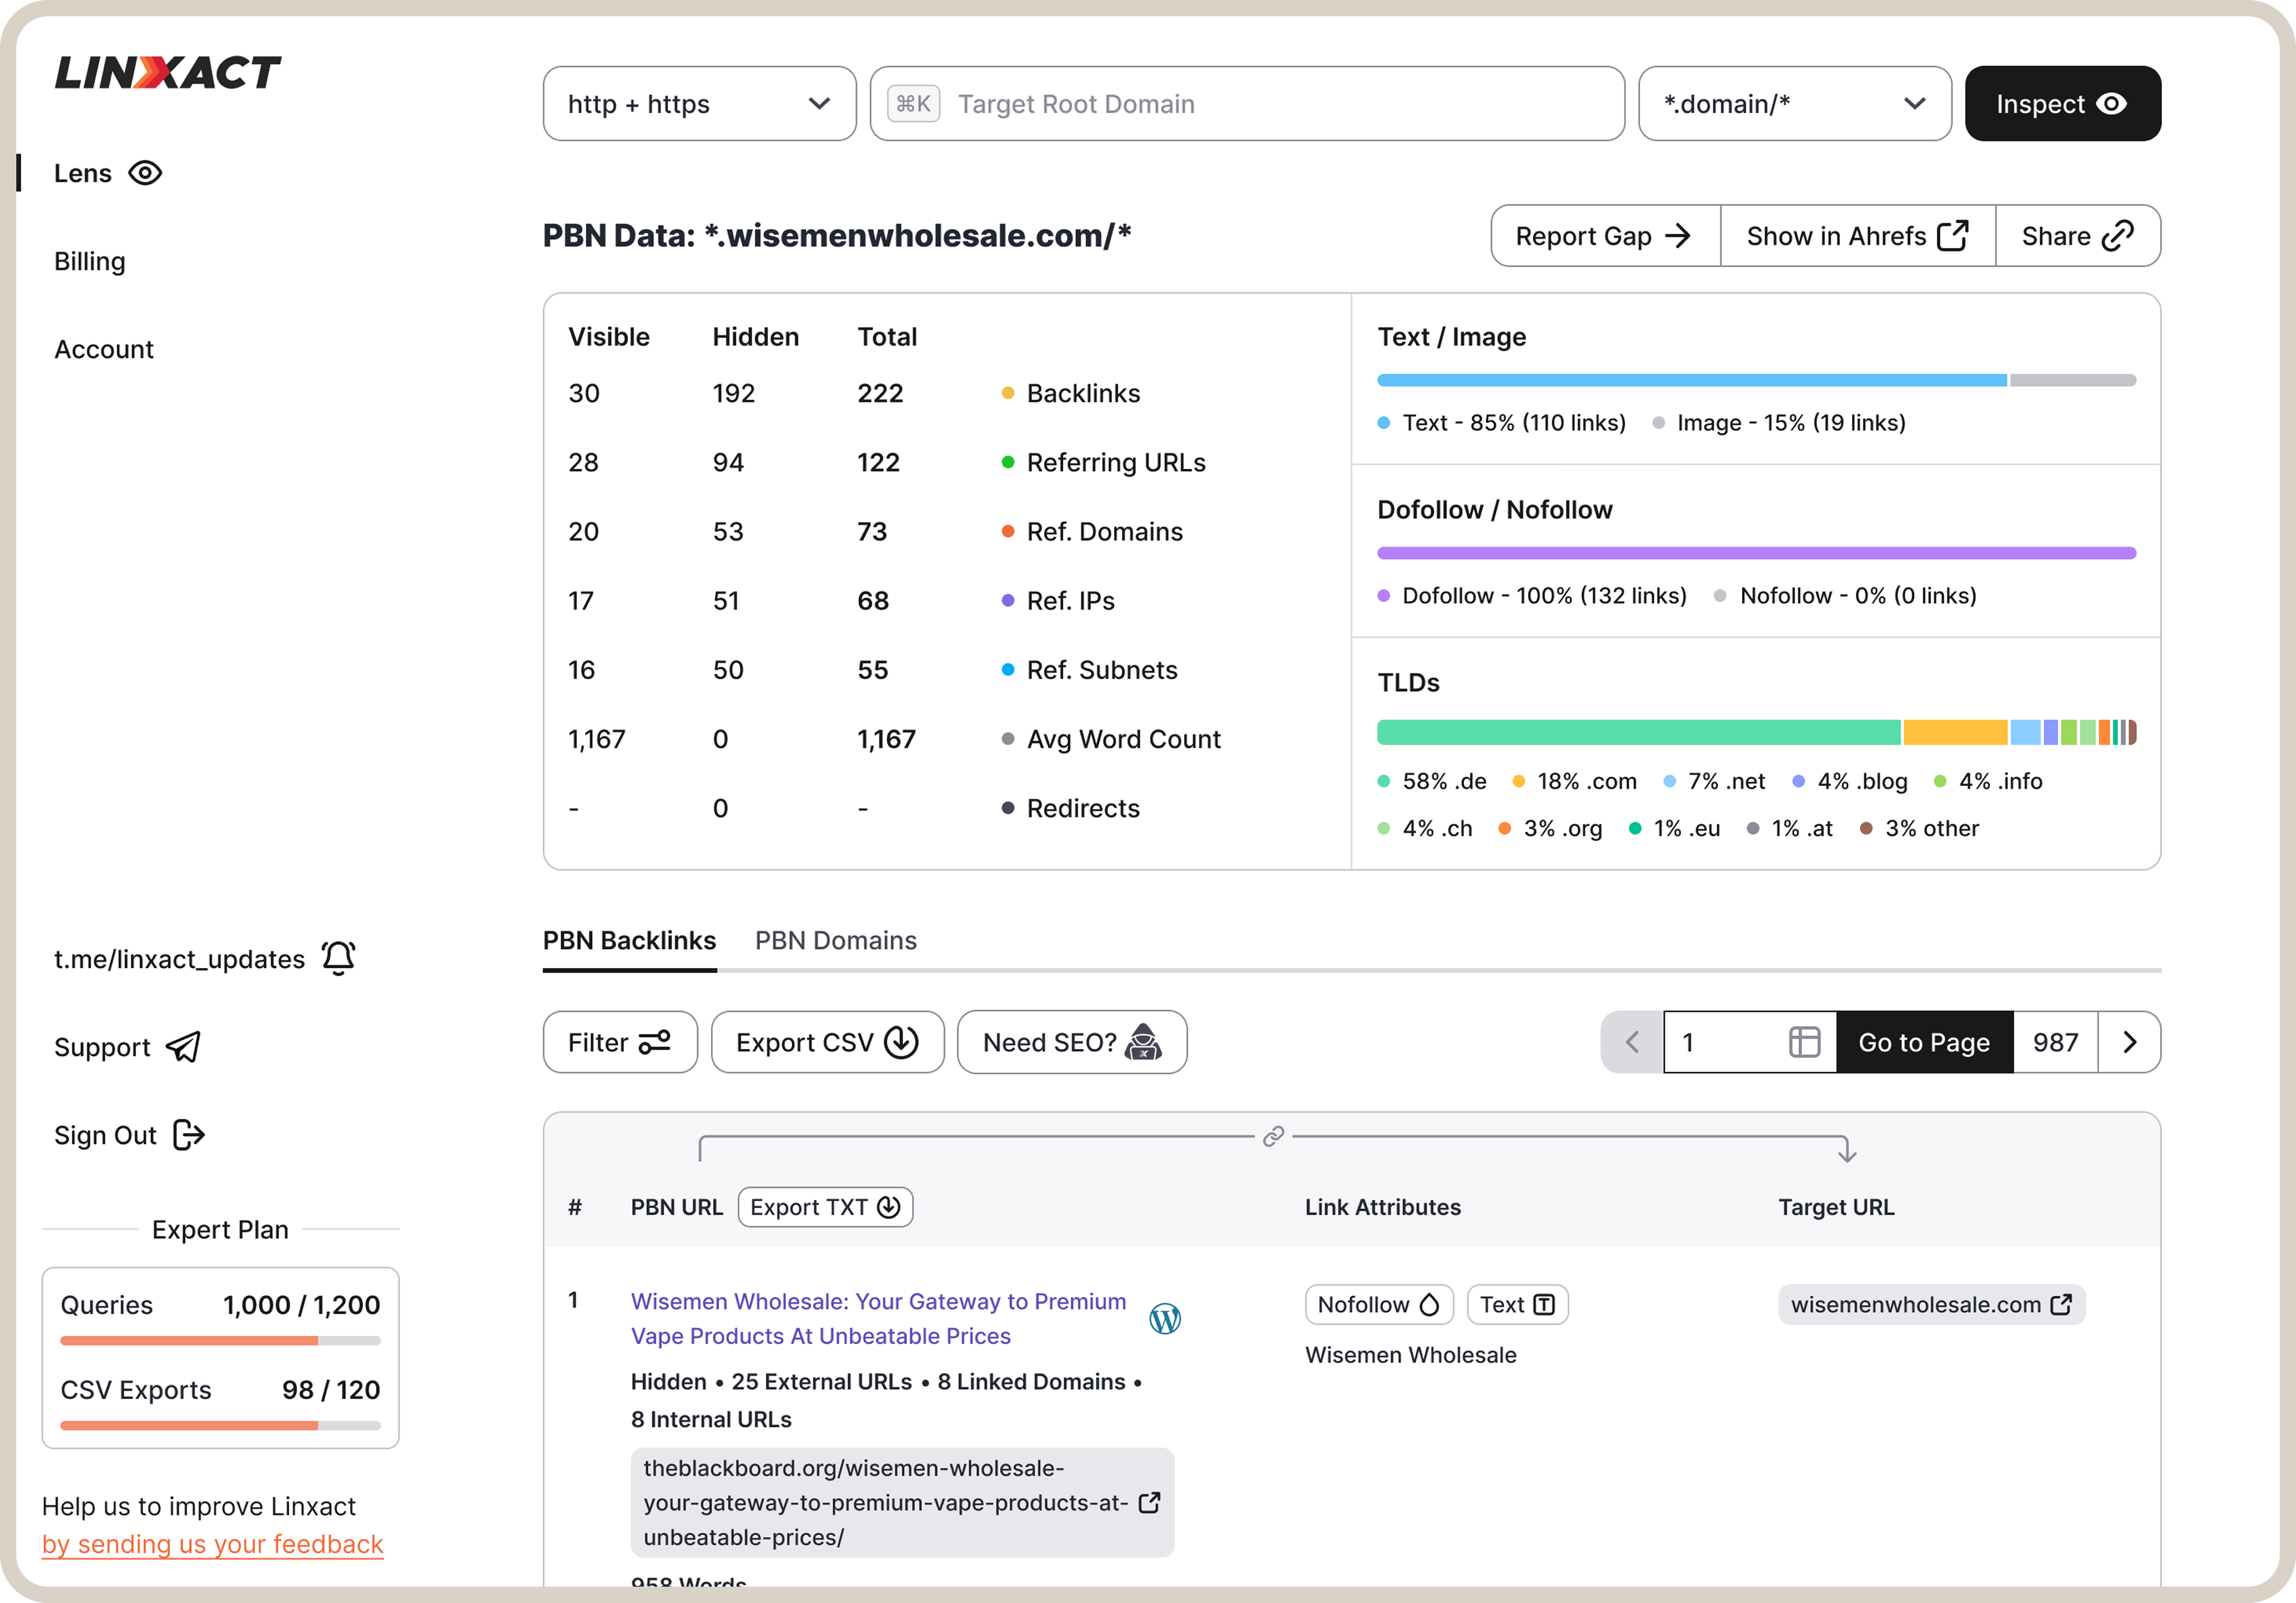The image size is (2296, 1603).
Task: Click the green .de segment in the TLDs bar
Action: [1637, 732]
